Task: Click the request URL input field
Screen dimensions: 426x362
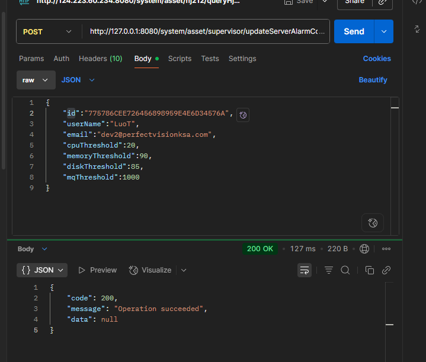Action: click(x=207, y=31)
